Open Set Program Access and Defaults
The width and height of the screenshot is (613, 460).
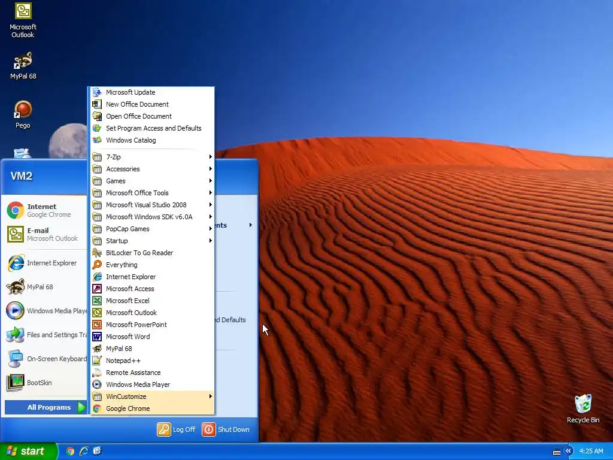click(153, 128)
